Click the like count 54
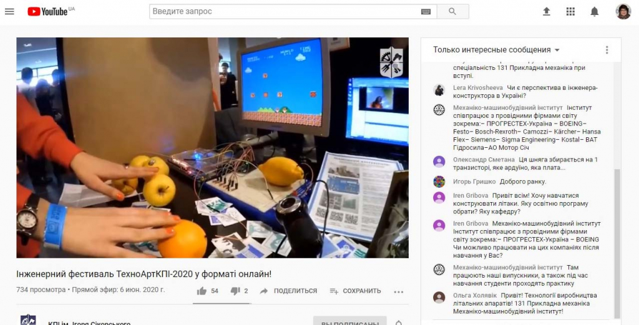 215,291
